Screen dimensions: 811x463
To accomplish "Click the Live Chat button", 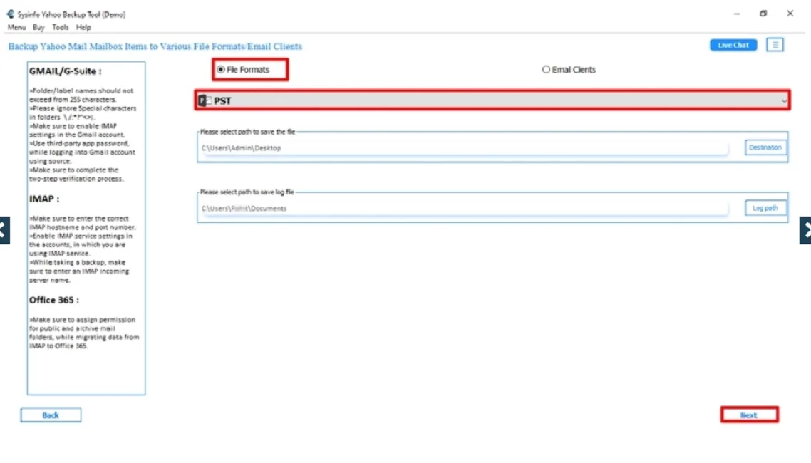I will point(733,45).
